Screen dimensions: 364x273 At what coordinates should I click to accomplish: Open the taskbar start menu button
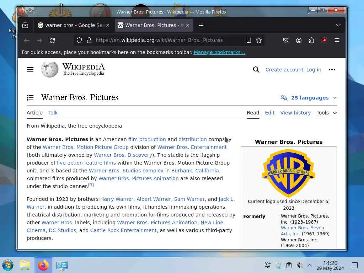[x=8, y=265]
